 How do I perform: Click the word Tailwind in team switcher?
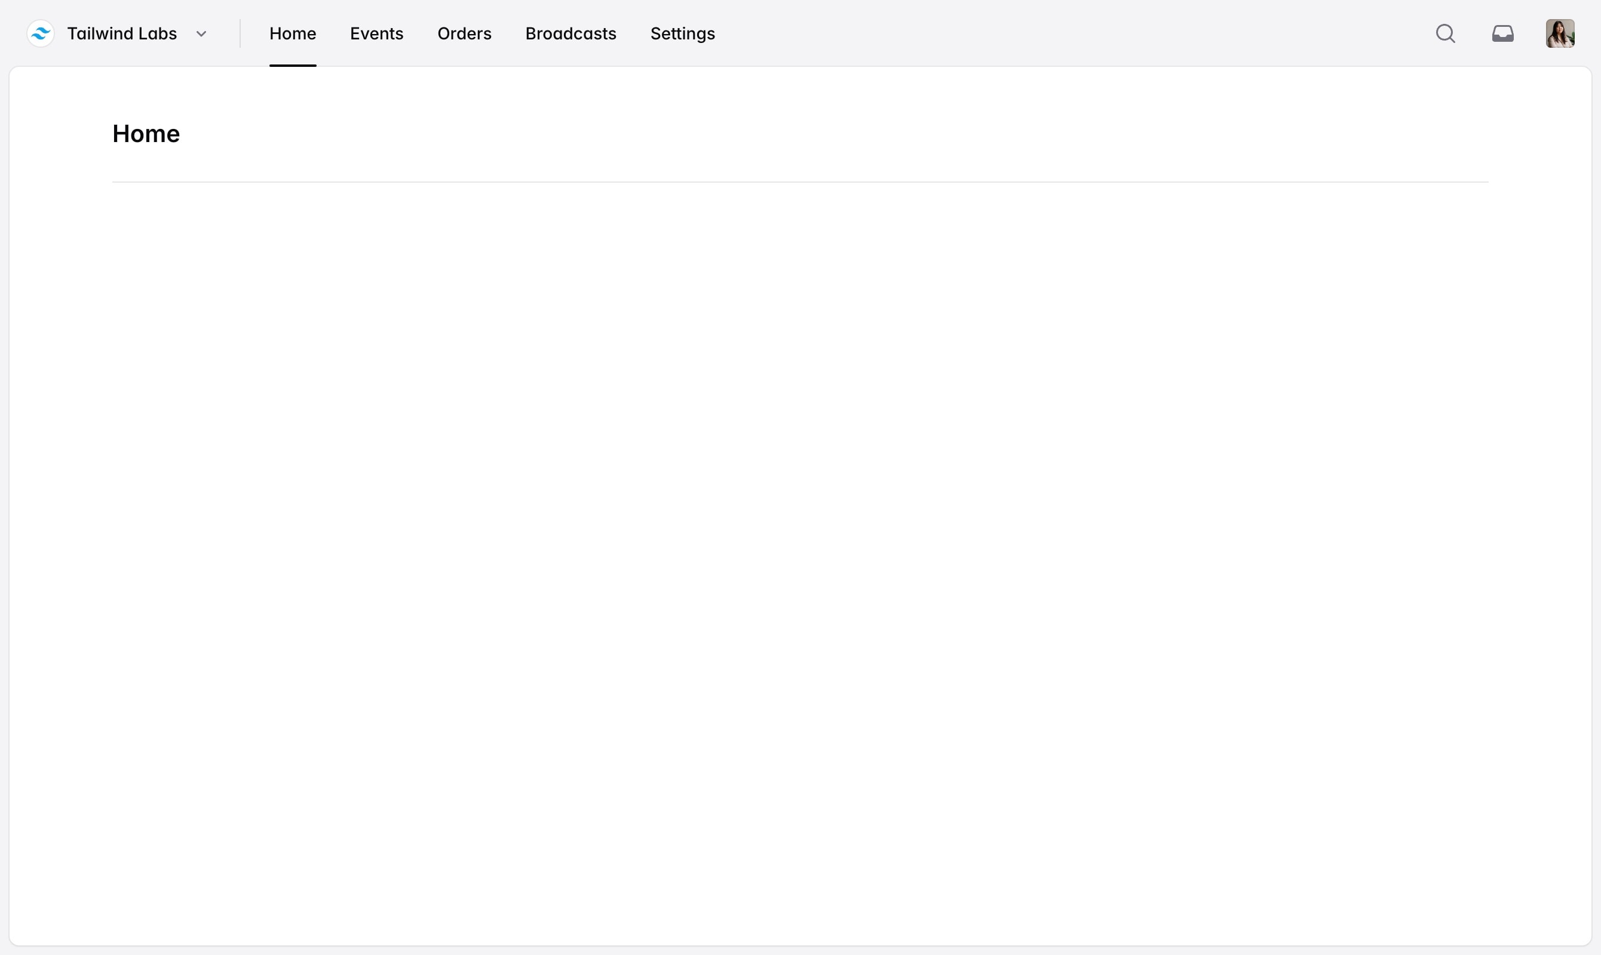click(x=100, y=33)
